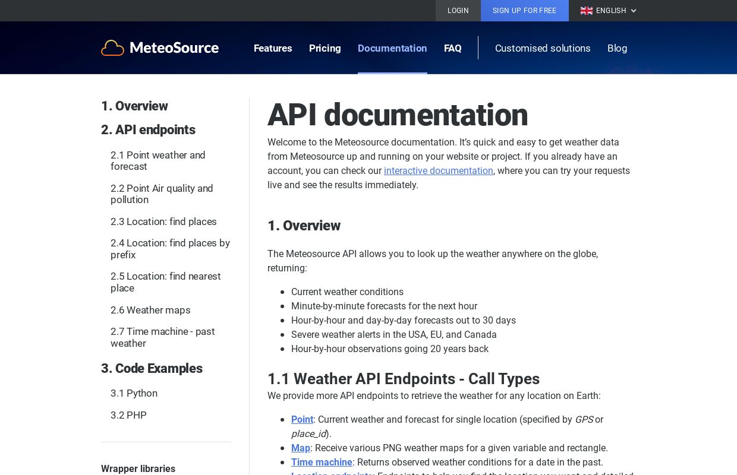Jump to 2. API endpoints in sidebar
Viewport: 737px width, 475px height.
(148, 130)
